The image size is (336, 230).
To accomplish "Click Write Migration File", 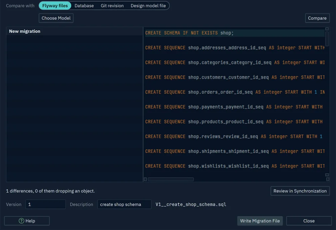I will tap(260, 221).
